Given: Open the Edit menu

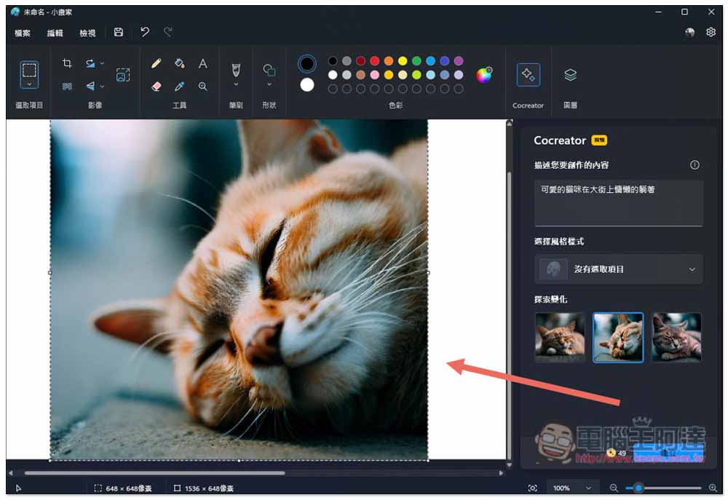Looking at the screenshot, I should point(55,33).
